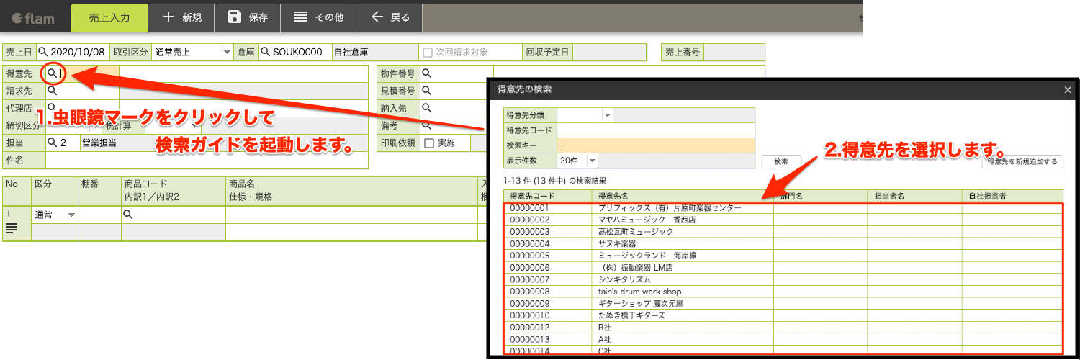Click the 検索 button in the dialog
The width and height of the screenshot is (1080, 360).
coord(781,161)
